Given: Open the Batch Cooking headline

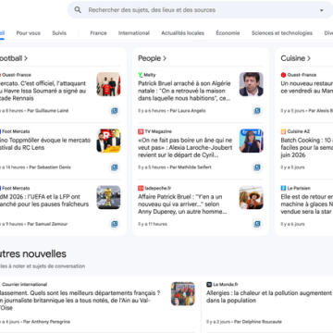Looking at the screenshot, I should coord(307,148).
